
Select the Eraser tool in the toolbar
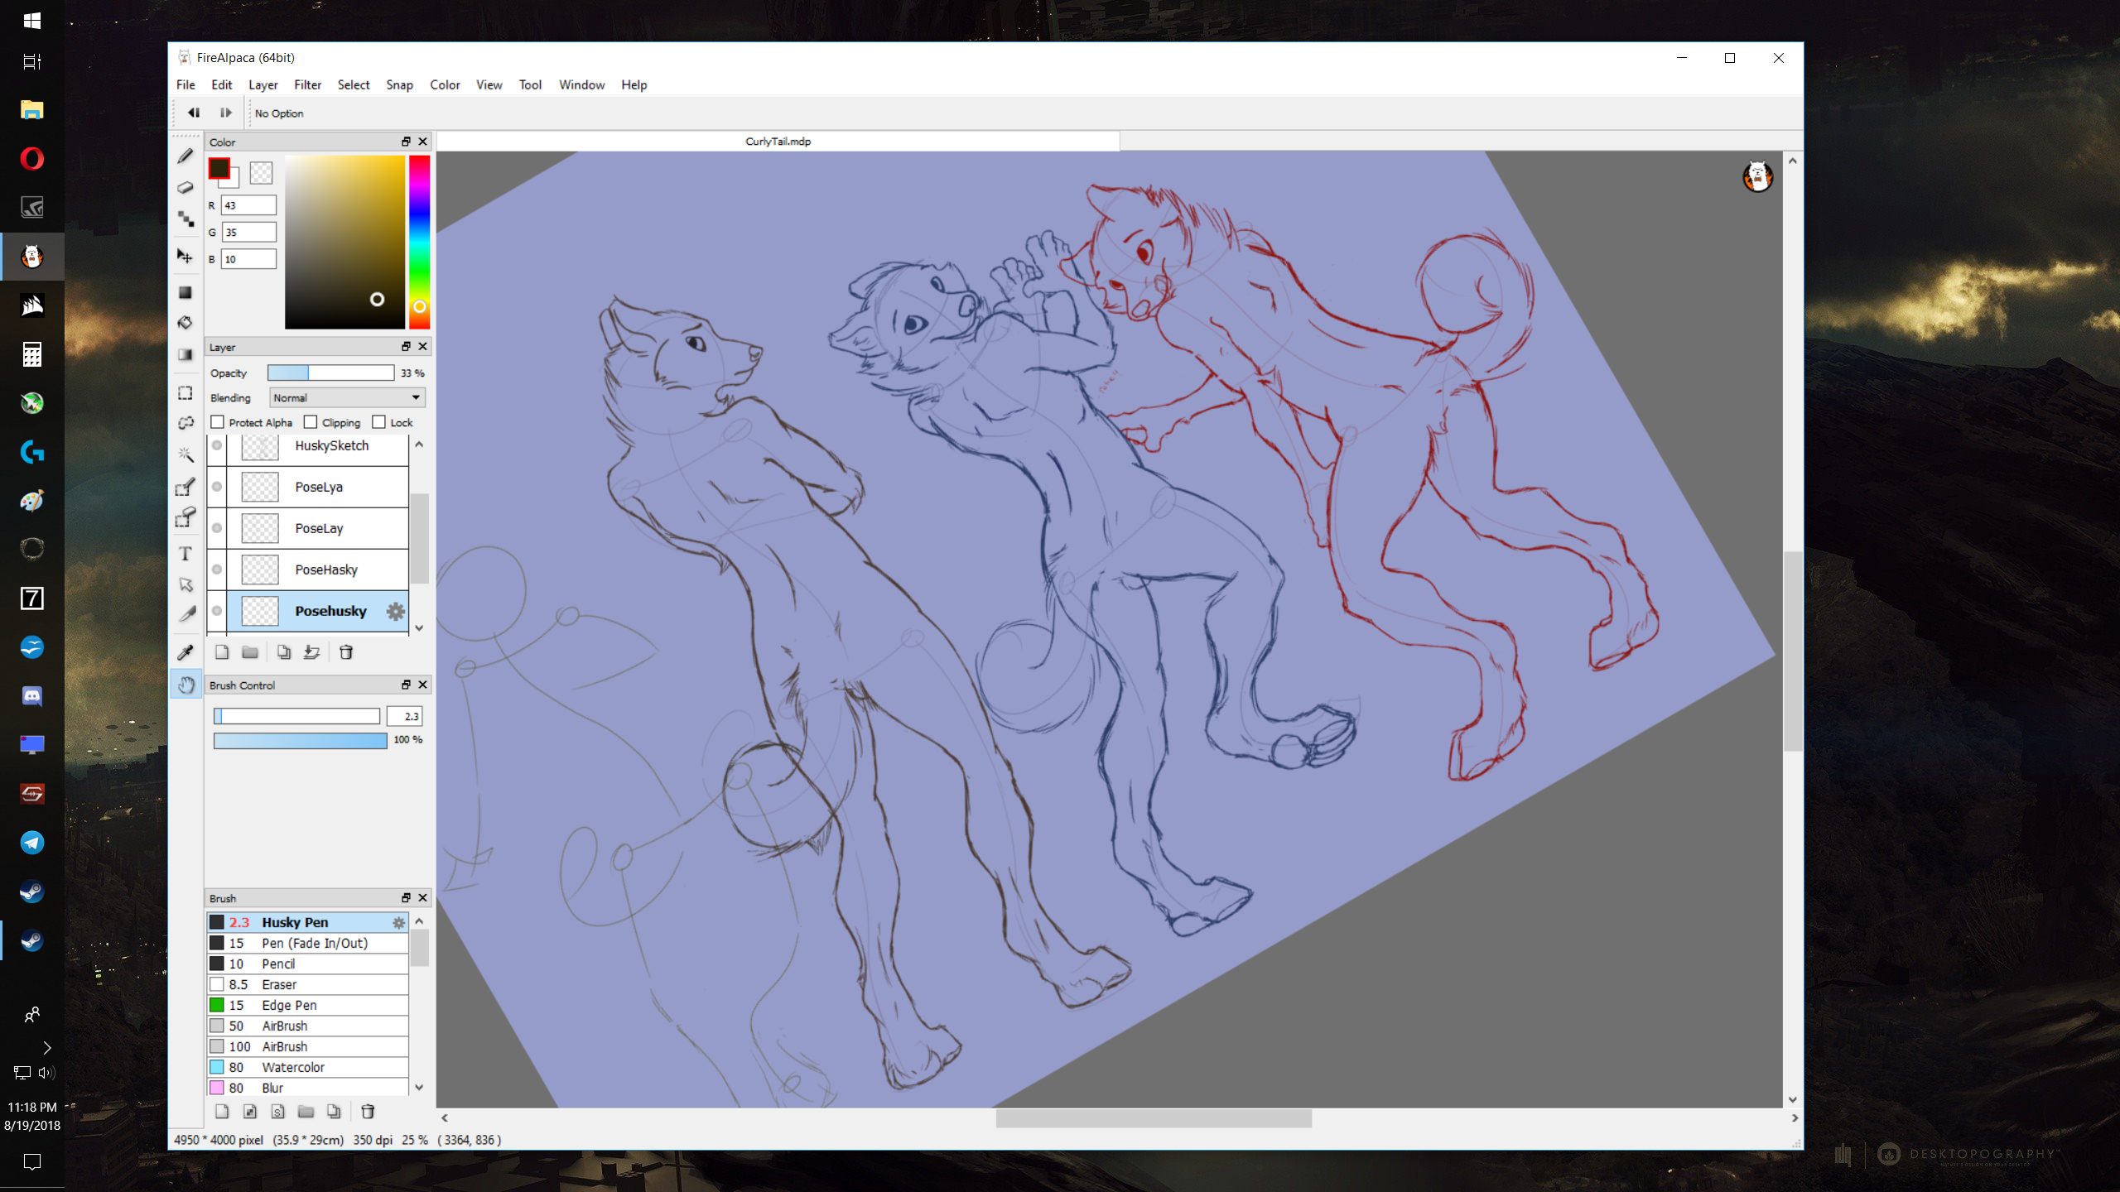coord(185,188)
